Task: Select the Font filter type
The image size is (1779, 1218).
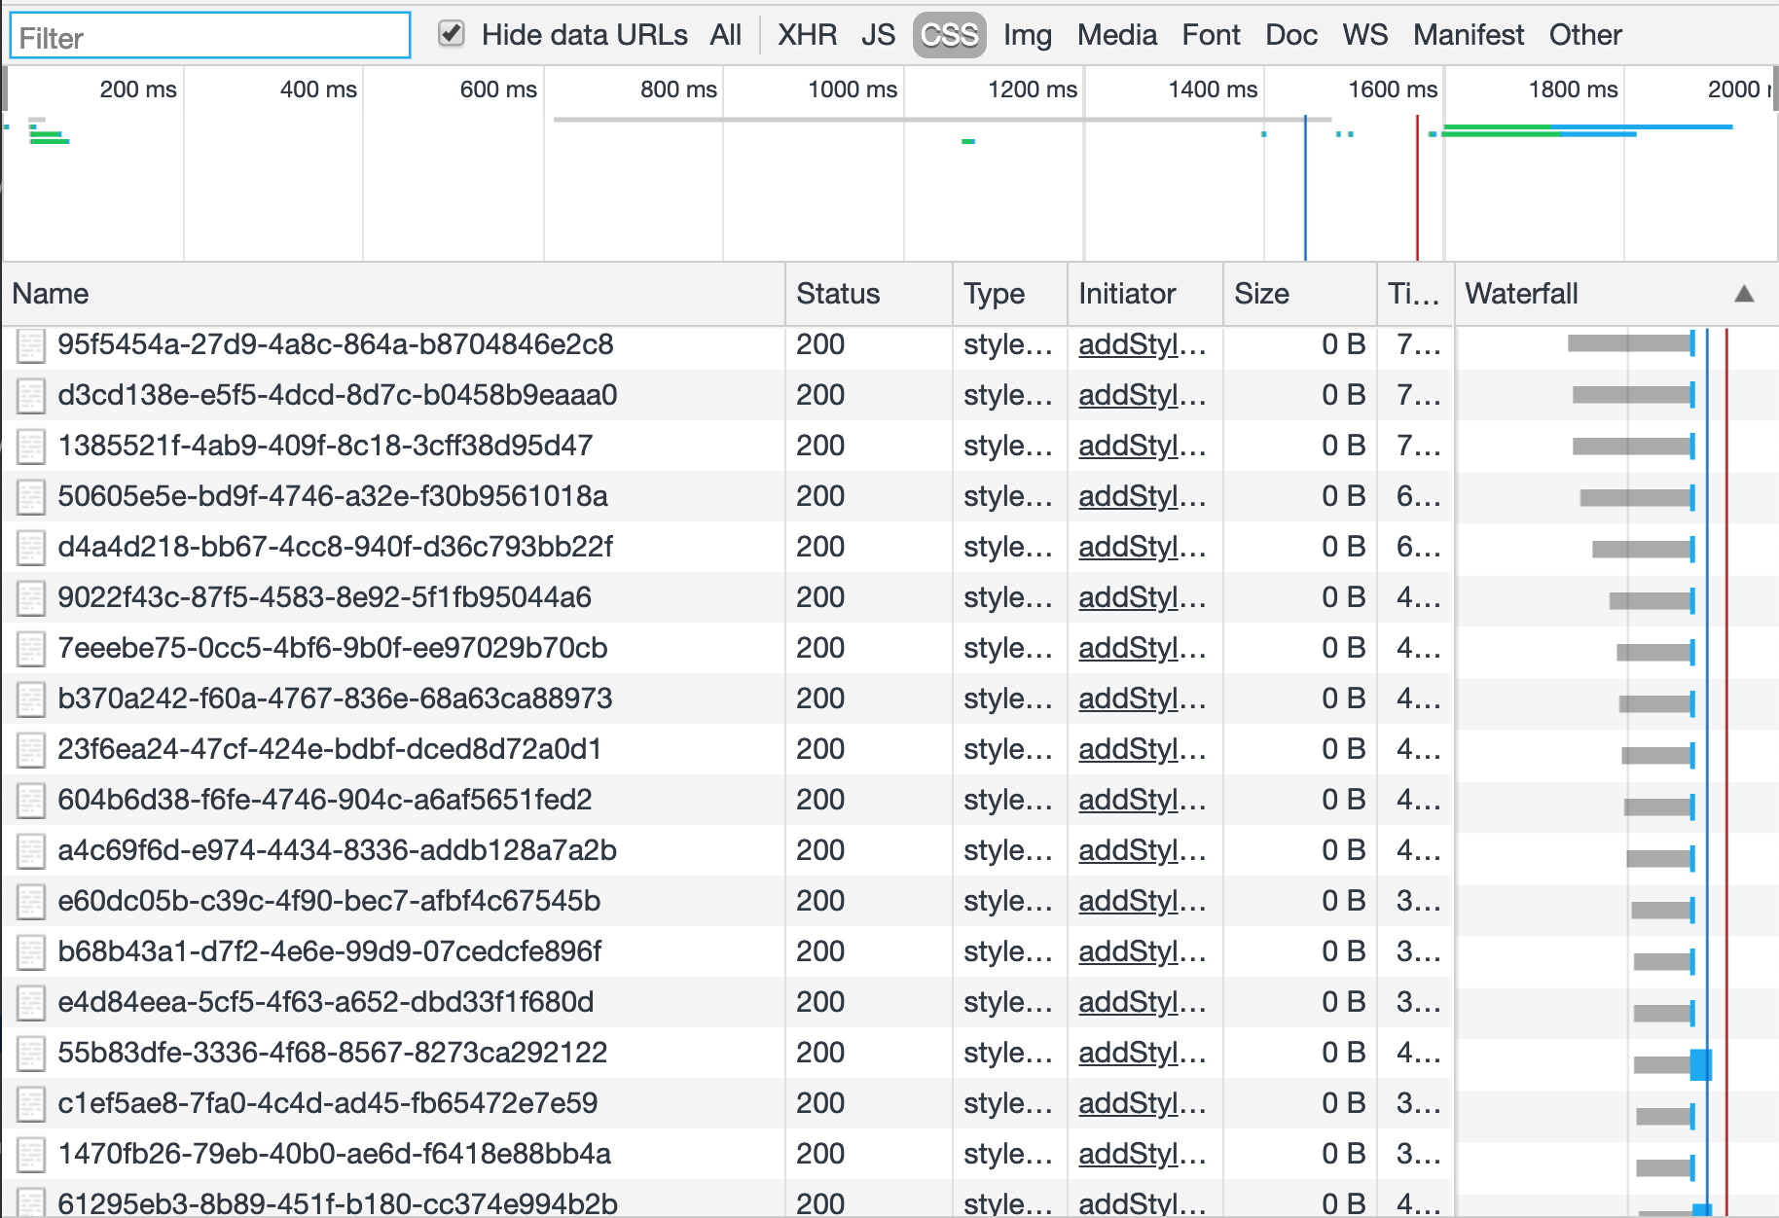Action: click(x=1212, y=35)
